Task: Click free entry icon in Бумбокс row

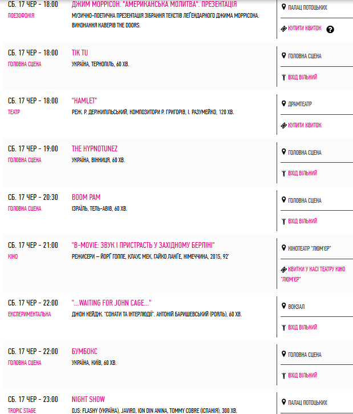Action: click(x=283, y=375)
